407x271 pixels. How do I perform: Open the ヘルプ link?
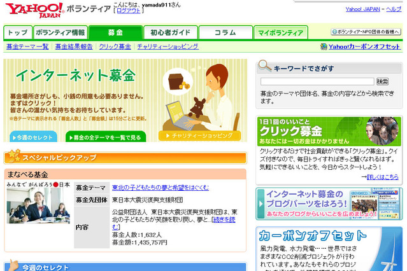pyautogui.click(x=394, y=10)
